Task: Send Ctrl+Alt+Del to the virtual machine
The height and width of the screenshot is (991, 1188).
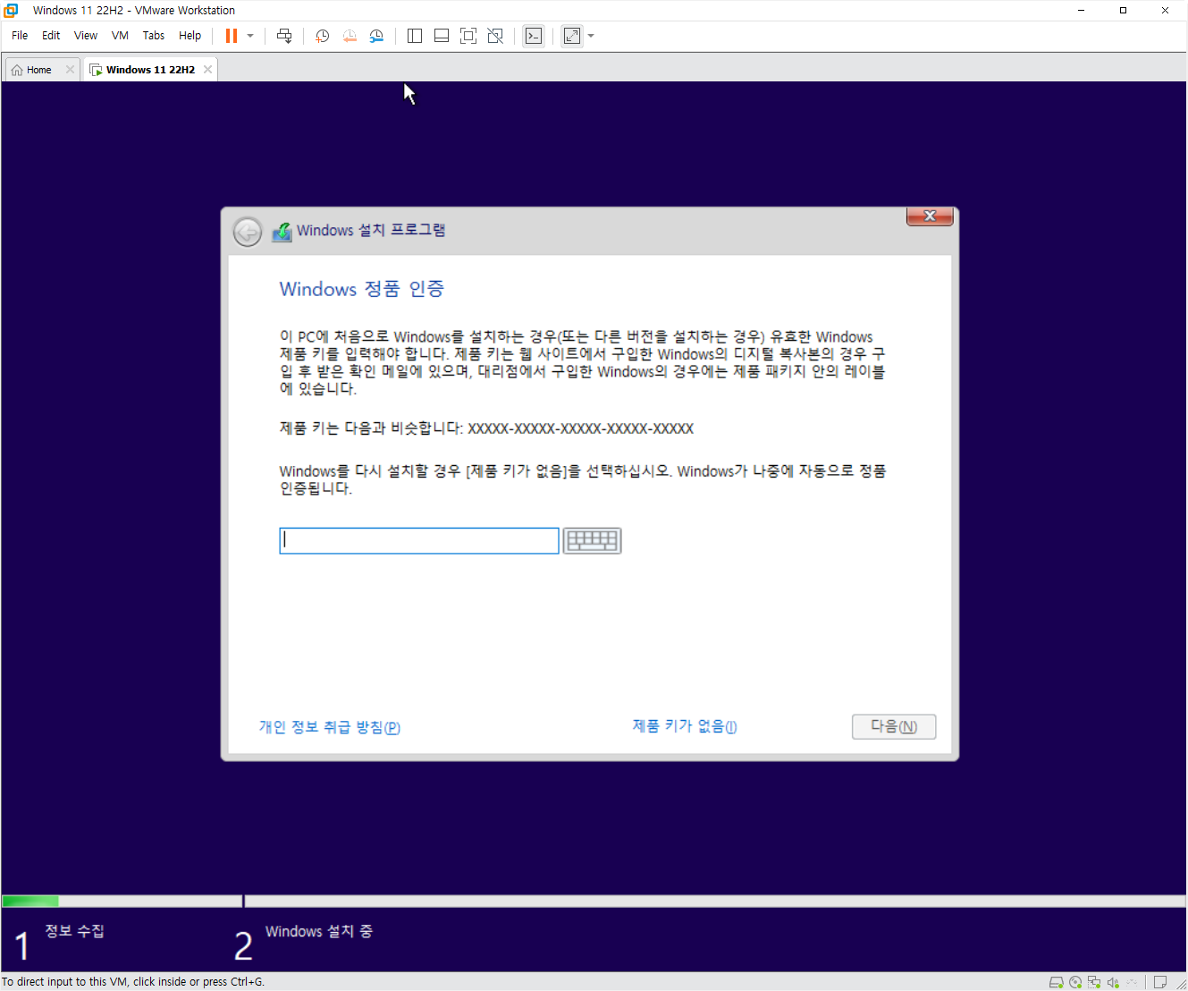Action: [284, 36]
